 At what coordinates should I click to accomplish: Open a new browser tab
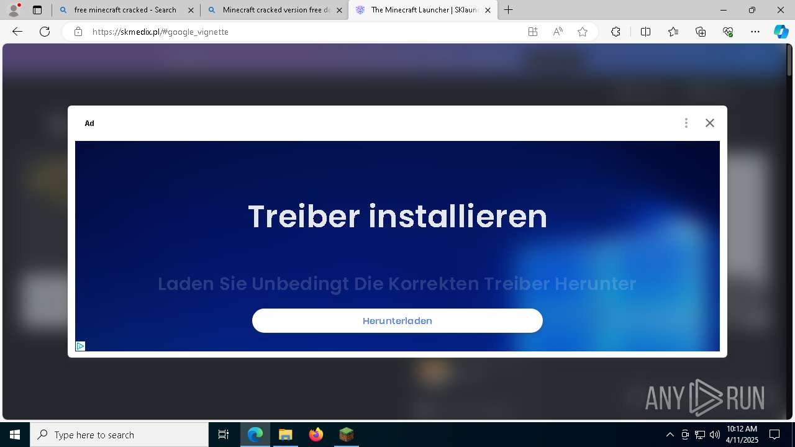tap(509, 10)
